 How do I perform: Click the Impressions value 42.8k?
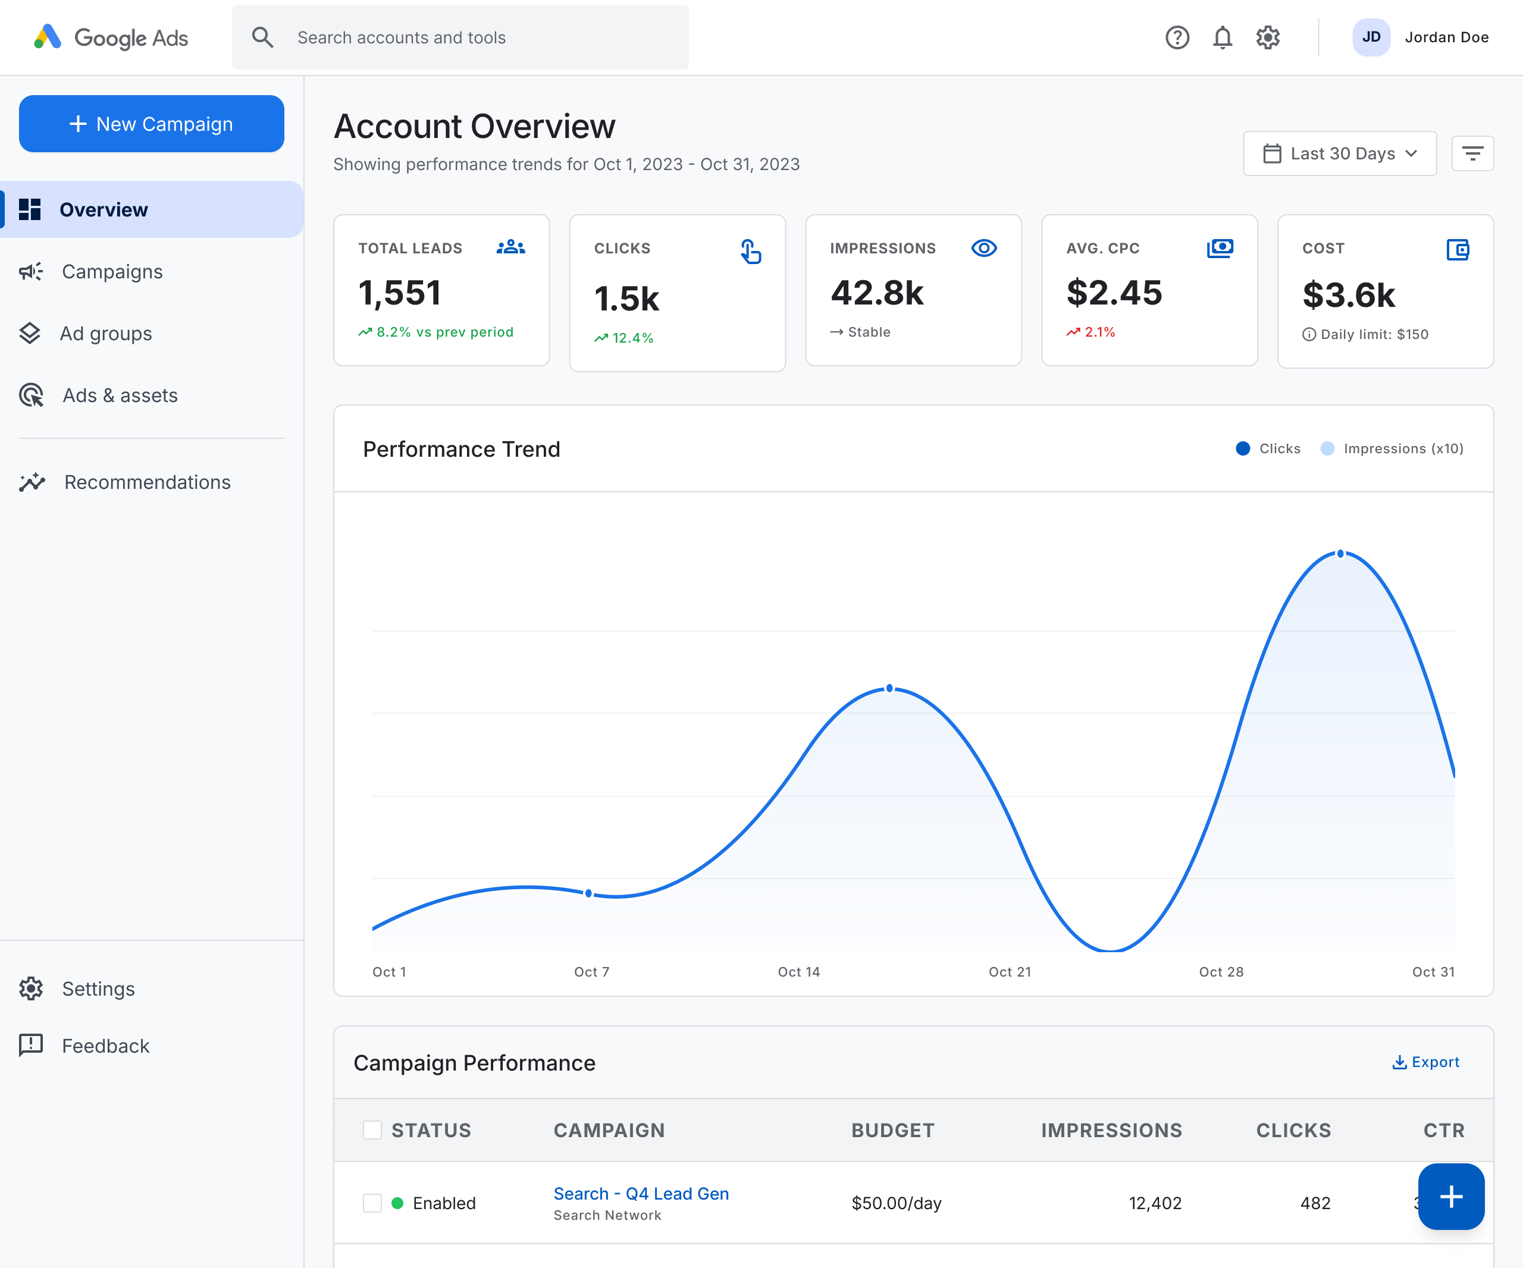coord(877,293)
